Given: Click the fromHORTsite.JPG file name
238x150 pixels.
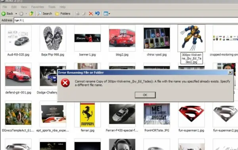Looking at the screenshot, I should pyautogui.click(x=157, y=130).
